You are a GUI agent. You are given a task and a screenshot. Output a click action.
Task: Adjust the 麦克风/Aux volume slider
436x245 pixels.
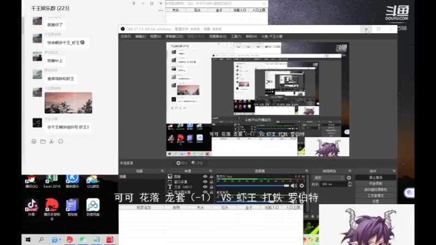252,186
